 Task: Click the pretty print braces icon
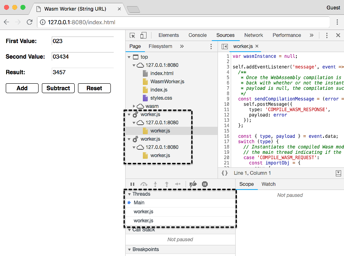(225, 173)
